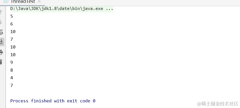Click the word 'finished' in exit message
Viewport: 240px width, 108px height.
click(41, 101)
